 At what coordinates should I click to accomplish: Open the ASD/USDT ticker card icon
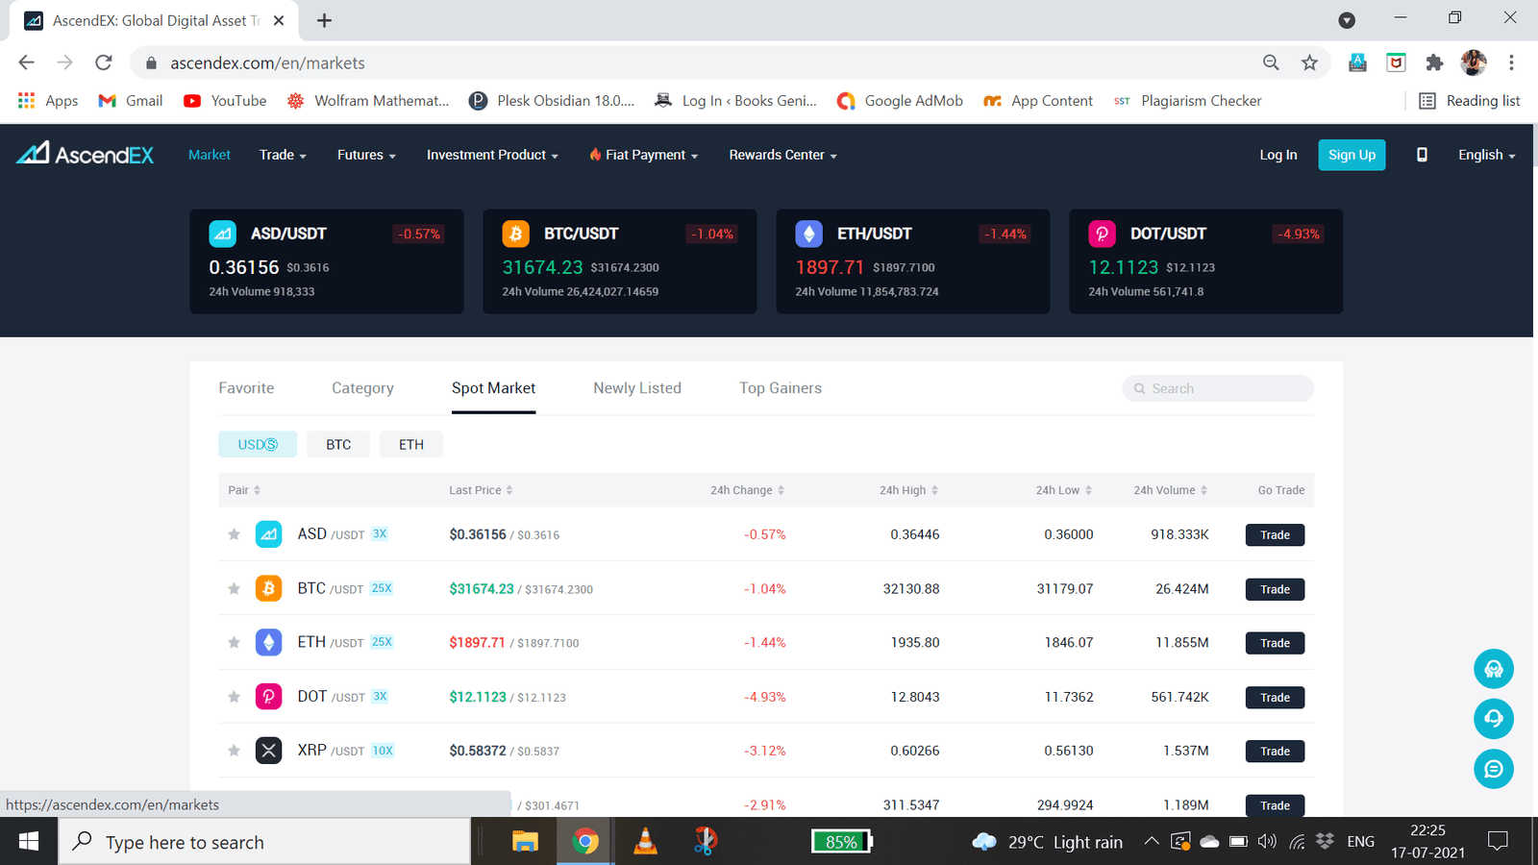222,234
